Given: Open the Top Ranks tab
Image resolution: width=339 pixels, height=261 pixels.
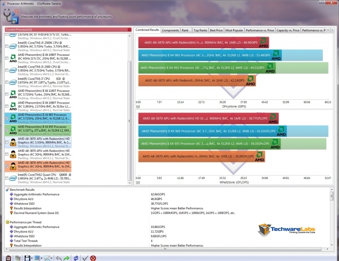Looking at the screenshot, I should (200, 30).
